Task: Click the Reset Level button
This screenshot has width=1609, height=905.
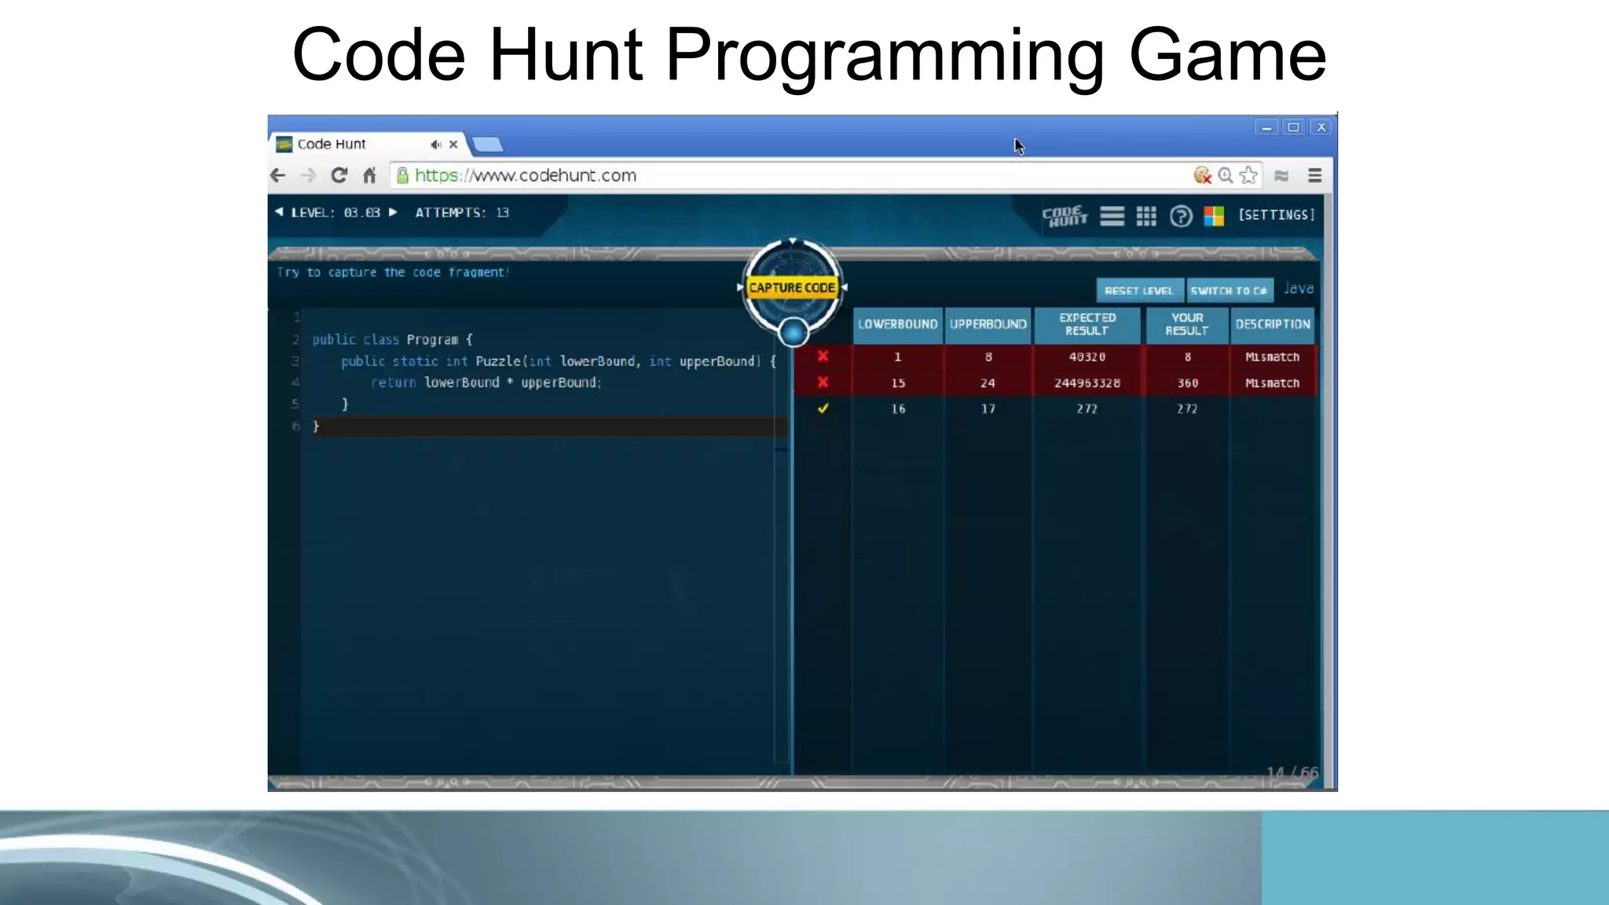Action: click(1139, 291)
